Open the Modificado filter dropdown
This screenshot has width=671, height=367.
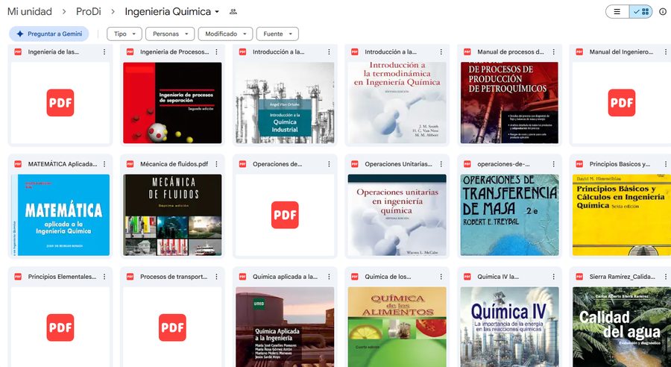point(225,34)
